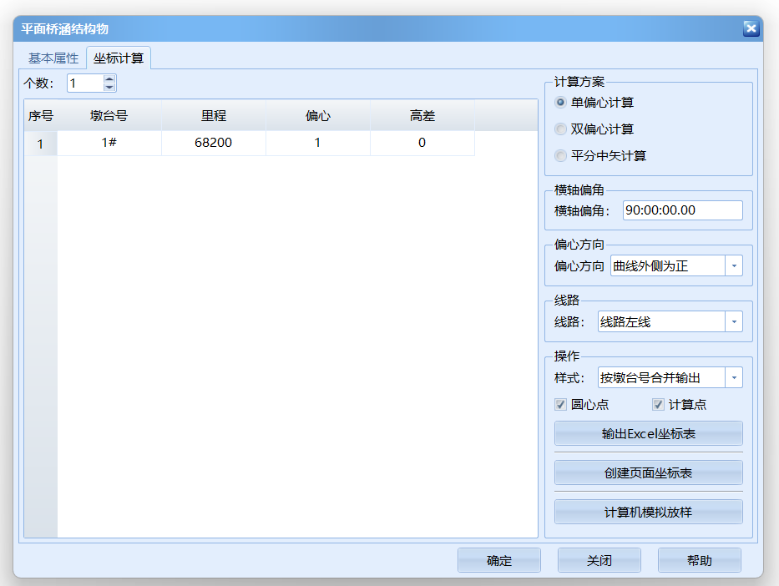Viewport: 779px width, 586px height.
Task: Uncheck the 计算点 checkbox
Action: pyautogui.click(x=658, y=405)
